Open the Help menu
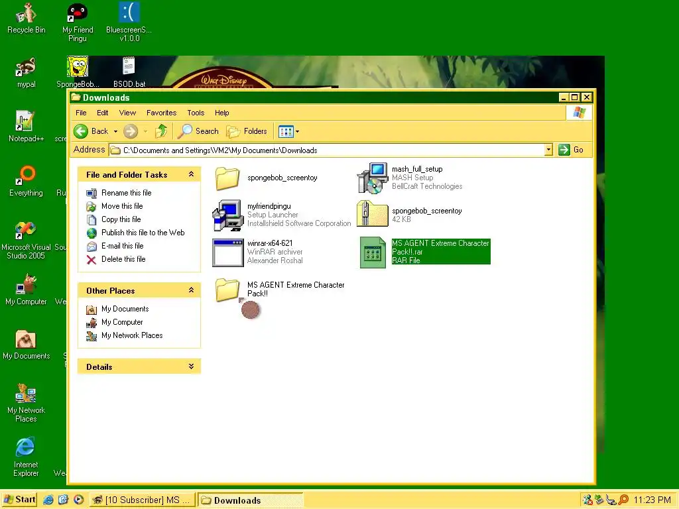The image size is (679, 509). pos(221,113)
